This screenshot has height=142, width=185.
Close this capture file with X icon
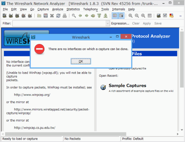click(52, 16)
